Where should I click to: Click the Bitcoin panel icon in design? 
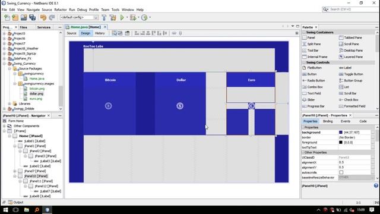click(108, 106)
